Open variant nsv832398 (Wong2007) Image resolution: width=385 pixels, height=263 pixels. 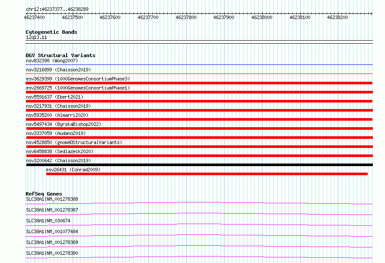pos(52,61)
